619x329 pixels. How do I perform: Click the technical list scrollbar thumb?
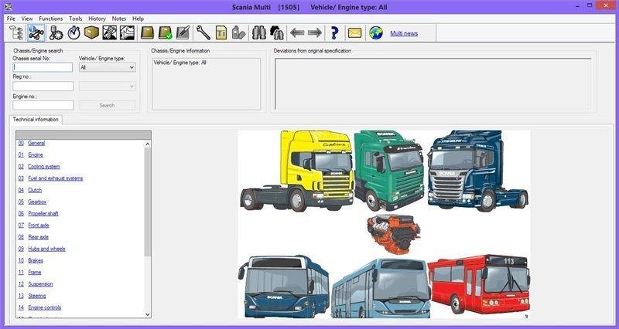point(148,202)
